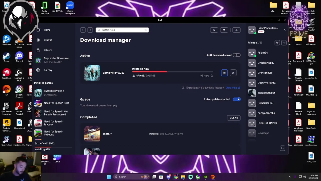
Task: Click the Battlefield 2042 cover thumbnail
Action: pyautogui.click(x=92, y=73)
